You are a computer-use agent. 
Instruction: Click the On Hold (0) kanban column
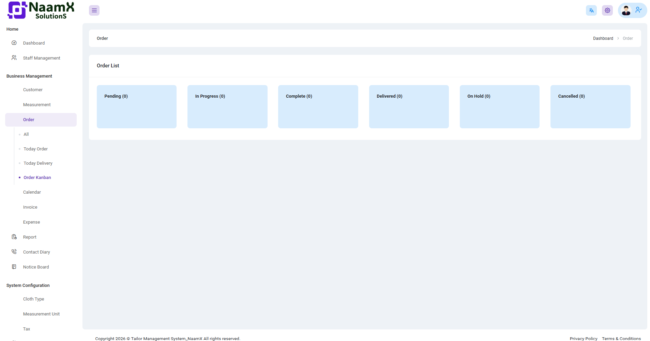(x=500, y=107)
